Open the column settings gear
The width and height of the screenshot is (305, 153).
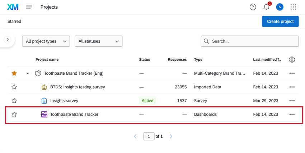tap(292, 60)
